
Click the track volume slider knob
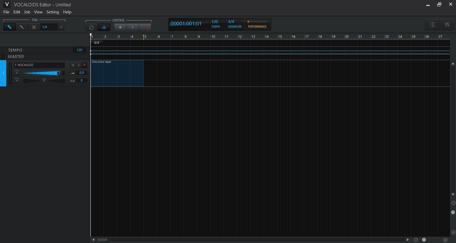59,73
